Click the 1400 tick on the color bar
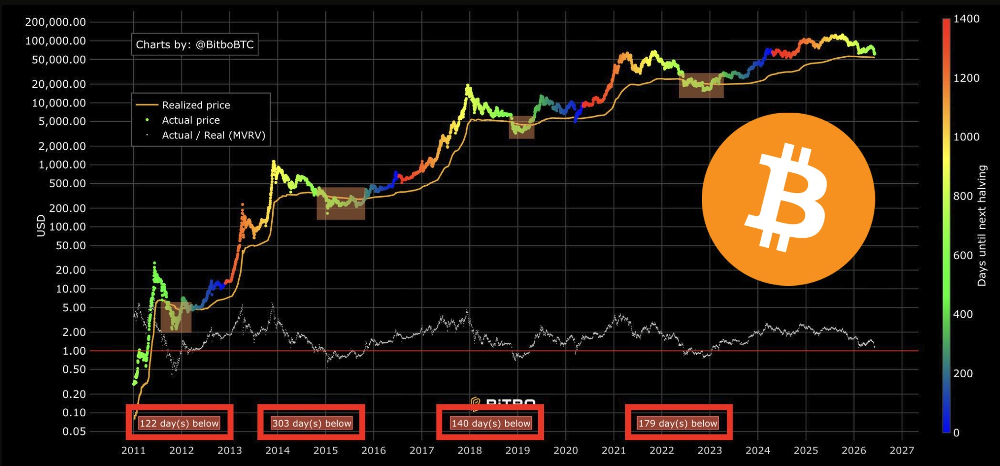This screenshot has height=466, width=1000. pyautogui.click(x=967, y=19)
